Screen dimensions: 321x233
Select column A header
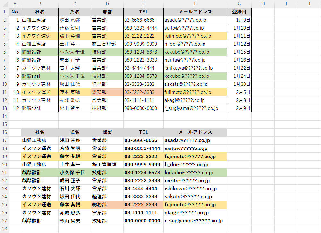pyautogui.click(x=15, y=4)
